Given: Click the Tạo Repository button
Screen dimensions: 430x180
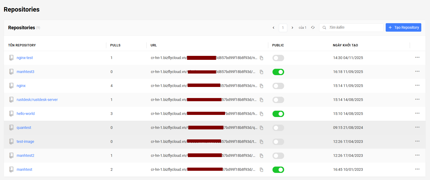Looking at the screenshot, I should (x=403, y=27).
